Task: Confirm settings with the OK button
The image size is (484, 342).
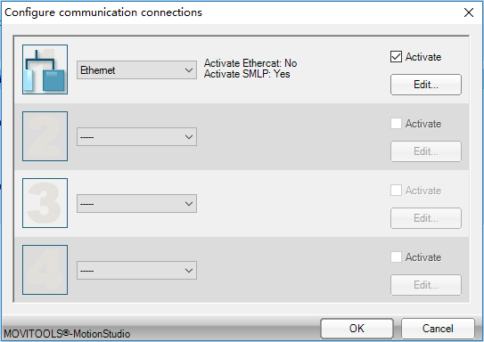Action: [357, 329]
